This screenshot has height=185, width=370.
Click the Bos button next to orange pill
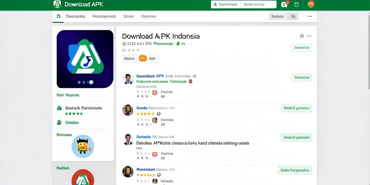pyautogui.click(x=152, y=58)
